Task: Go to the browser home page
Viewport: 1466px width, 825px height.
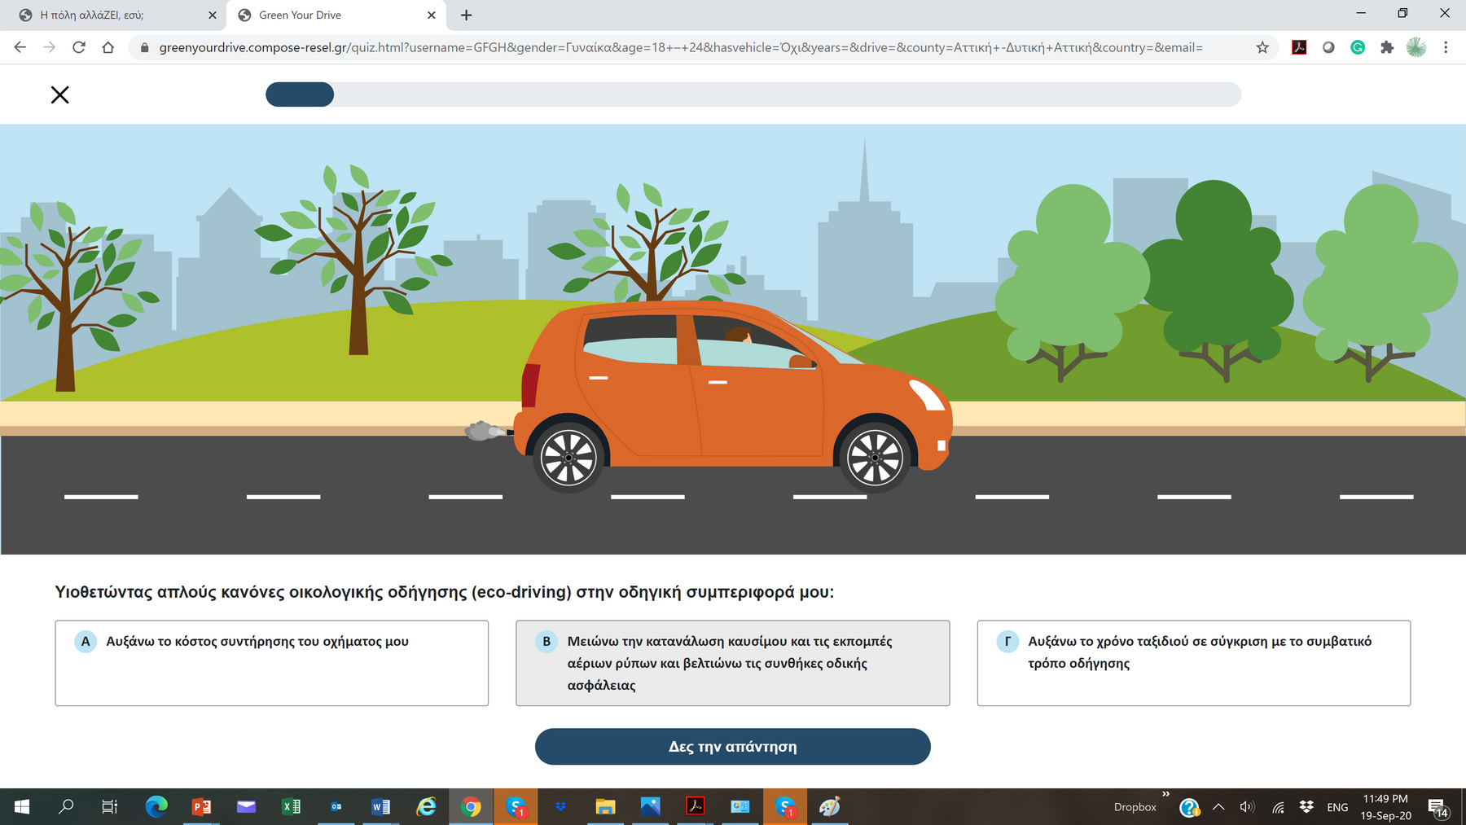Action: point(108,47)
